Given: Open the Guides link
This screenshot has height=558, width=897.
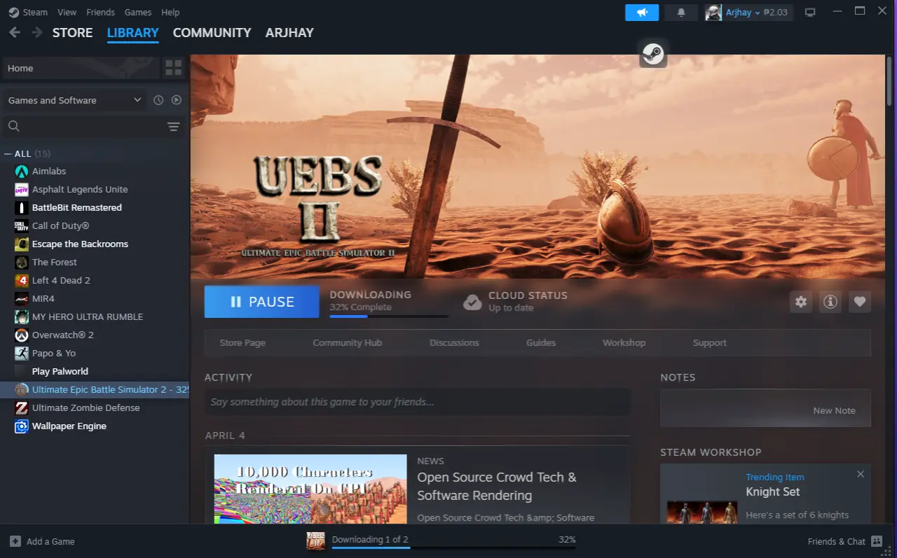Looking at the screenshot, I should click(x=541, y=342).
